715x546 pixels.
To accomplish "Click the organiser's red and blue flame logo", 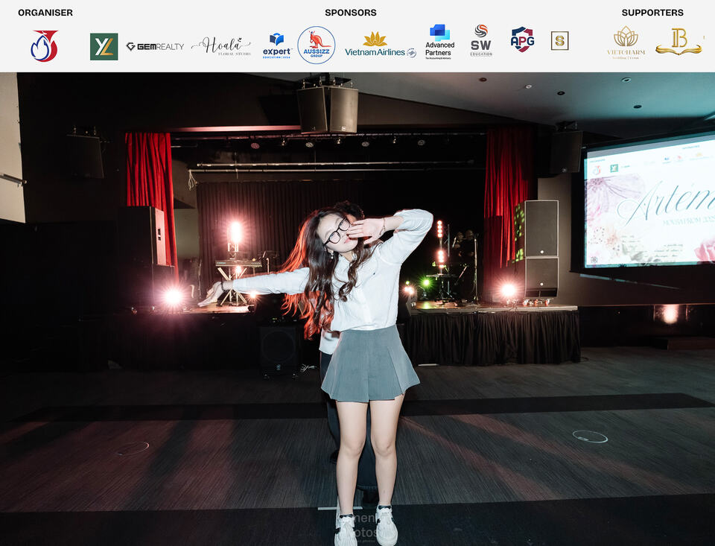I will coord(44,46).
